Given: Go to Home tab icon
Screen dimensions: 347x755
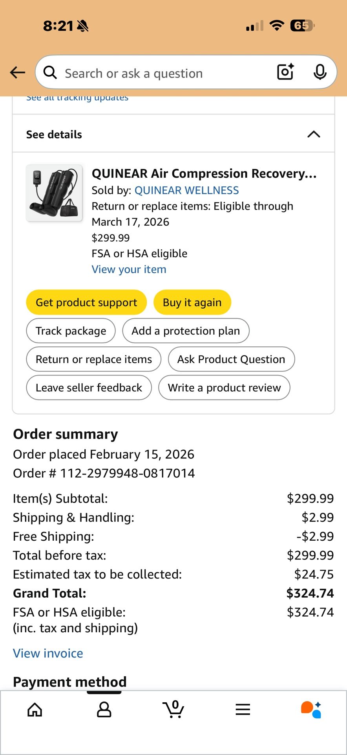Looking at the screenshot, I should click(35, 709).
